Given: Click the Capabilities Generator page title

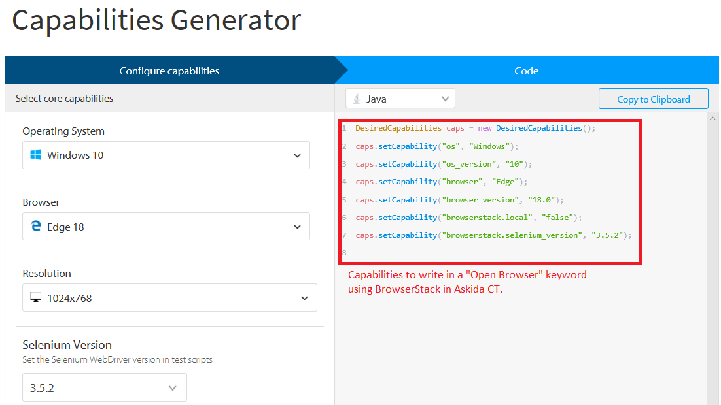Looking at the screenshot, I should [156, 21].
